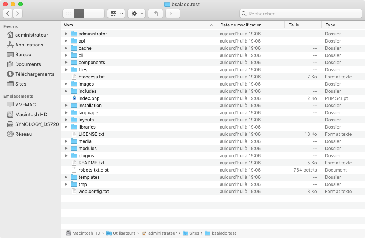
Task: Open the index.php file icon
Action: click(74, 98)
